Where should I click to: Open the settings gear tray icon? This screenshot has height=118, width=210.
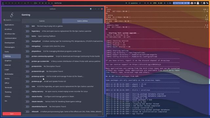coord(204,3)
